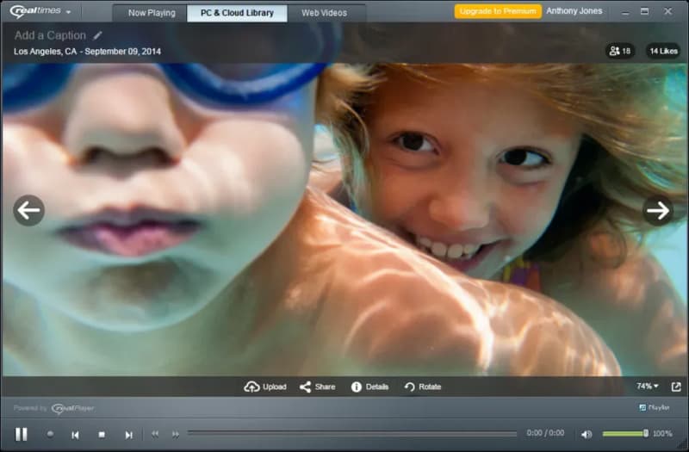The image size is (689, 452).
Task: Edit caption with pencil icon
Action: tap(97, 35)
